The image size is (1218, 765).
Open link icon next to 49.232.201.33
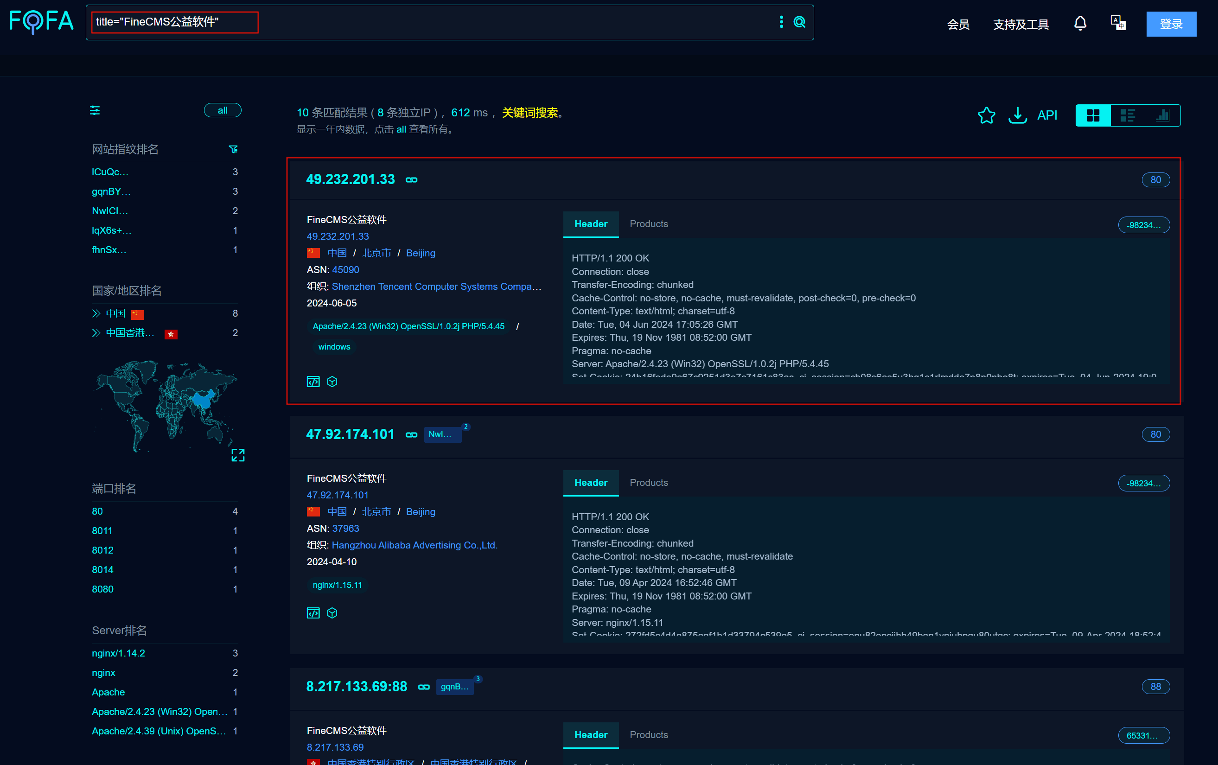[411, 180]
